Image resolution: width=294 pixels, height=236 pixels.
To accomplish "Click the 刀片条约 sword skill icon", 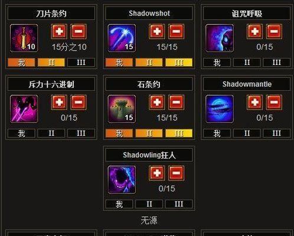I will click(24, 38).
